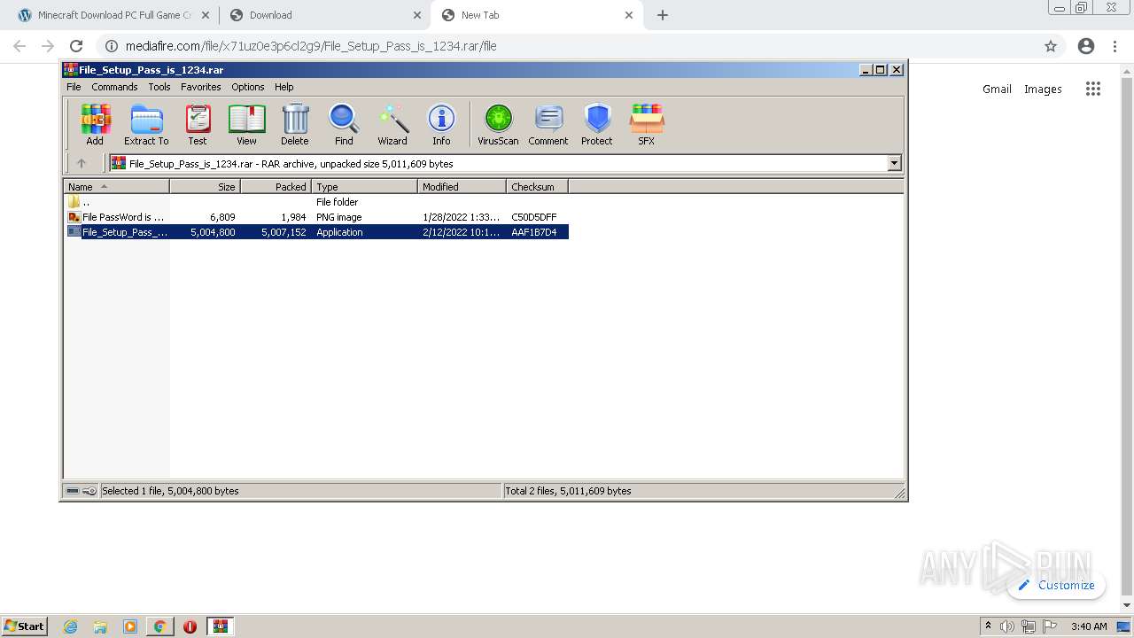Open Opera from the taskbar
The image size is (1134, 638).
click(x=190, y=626)
